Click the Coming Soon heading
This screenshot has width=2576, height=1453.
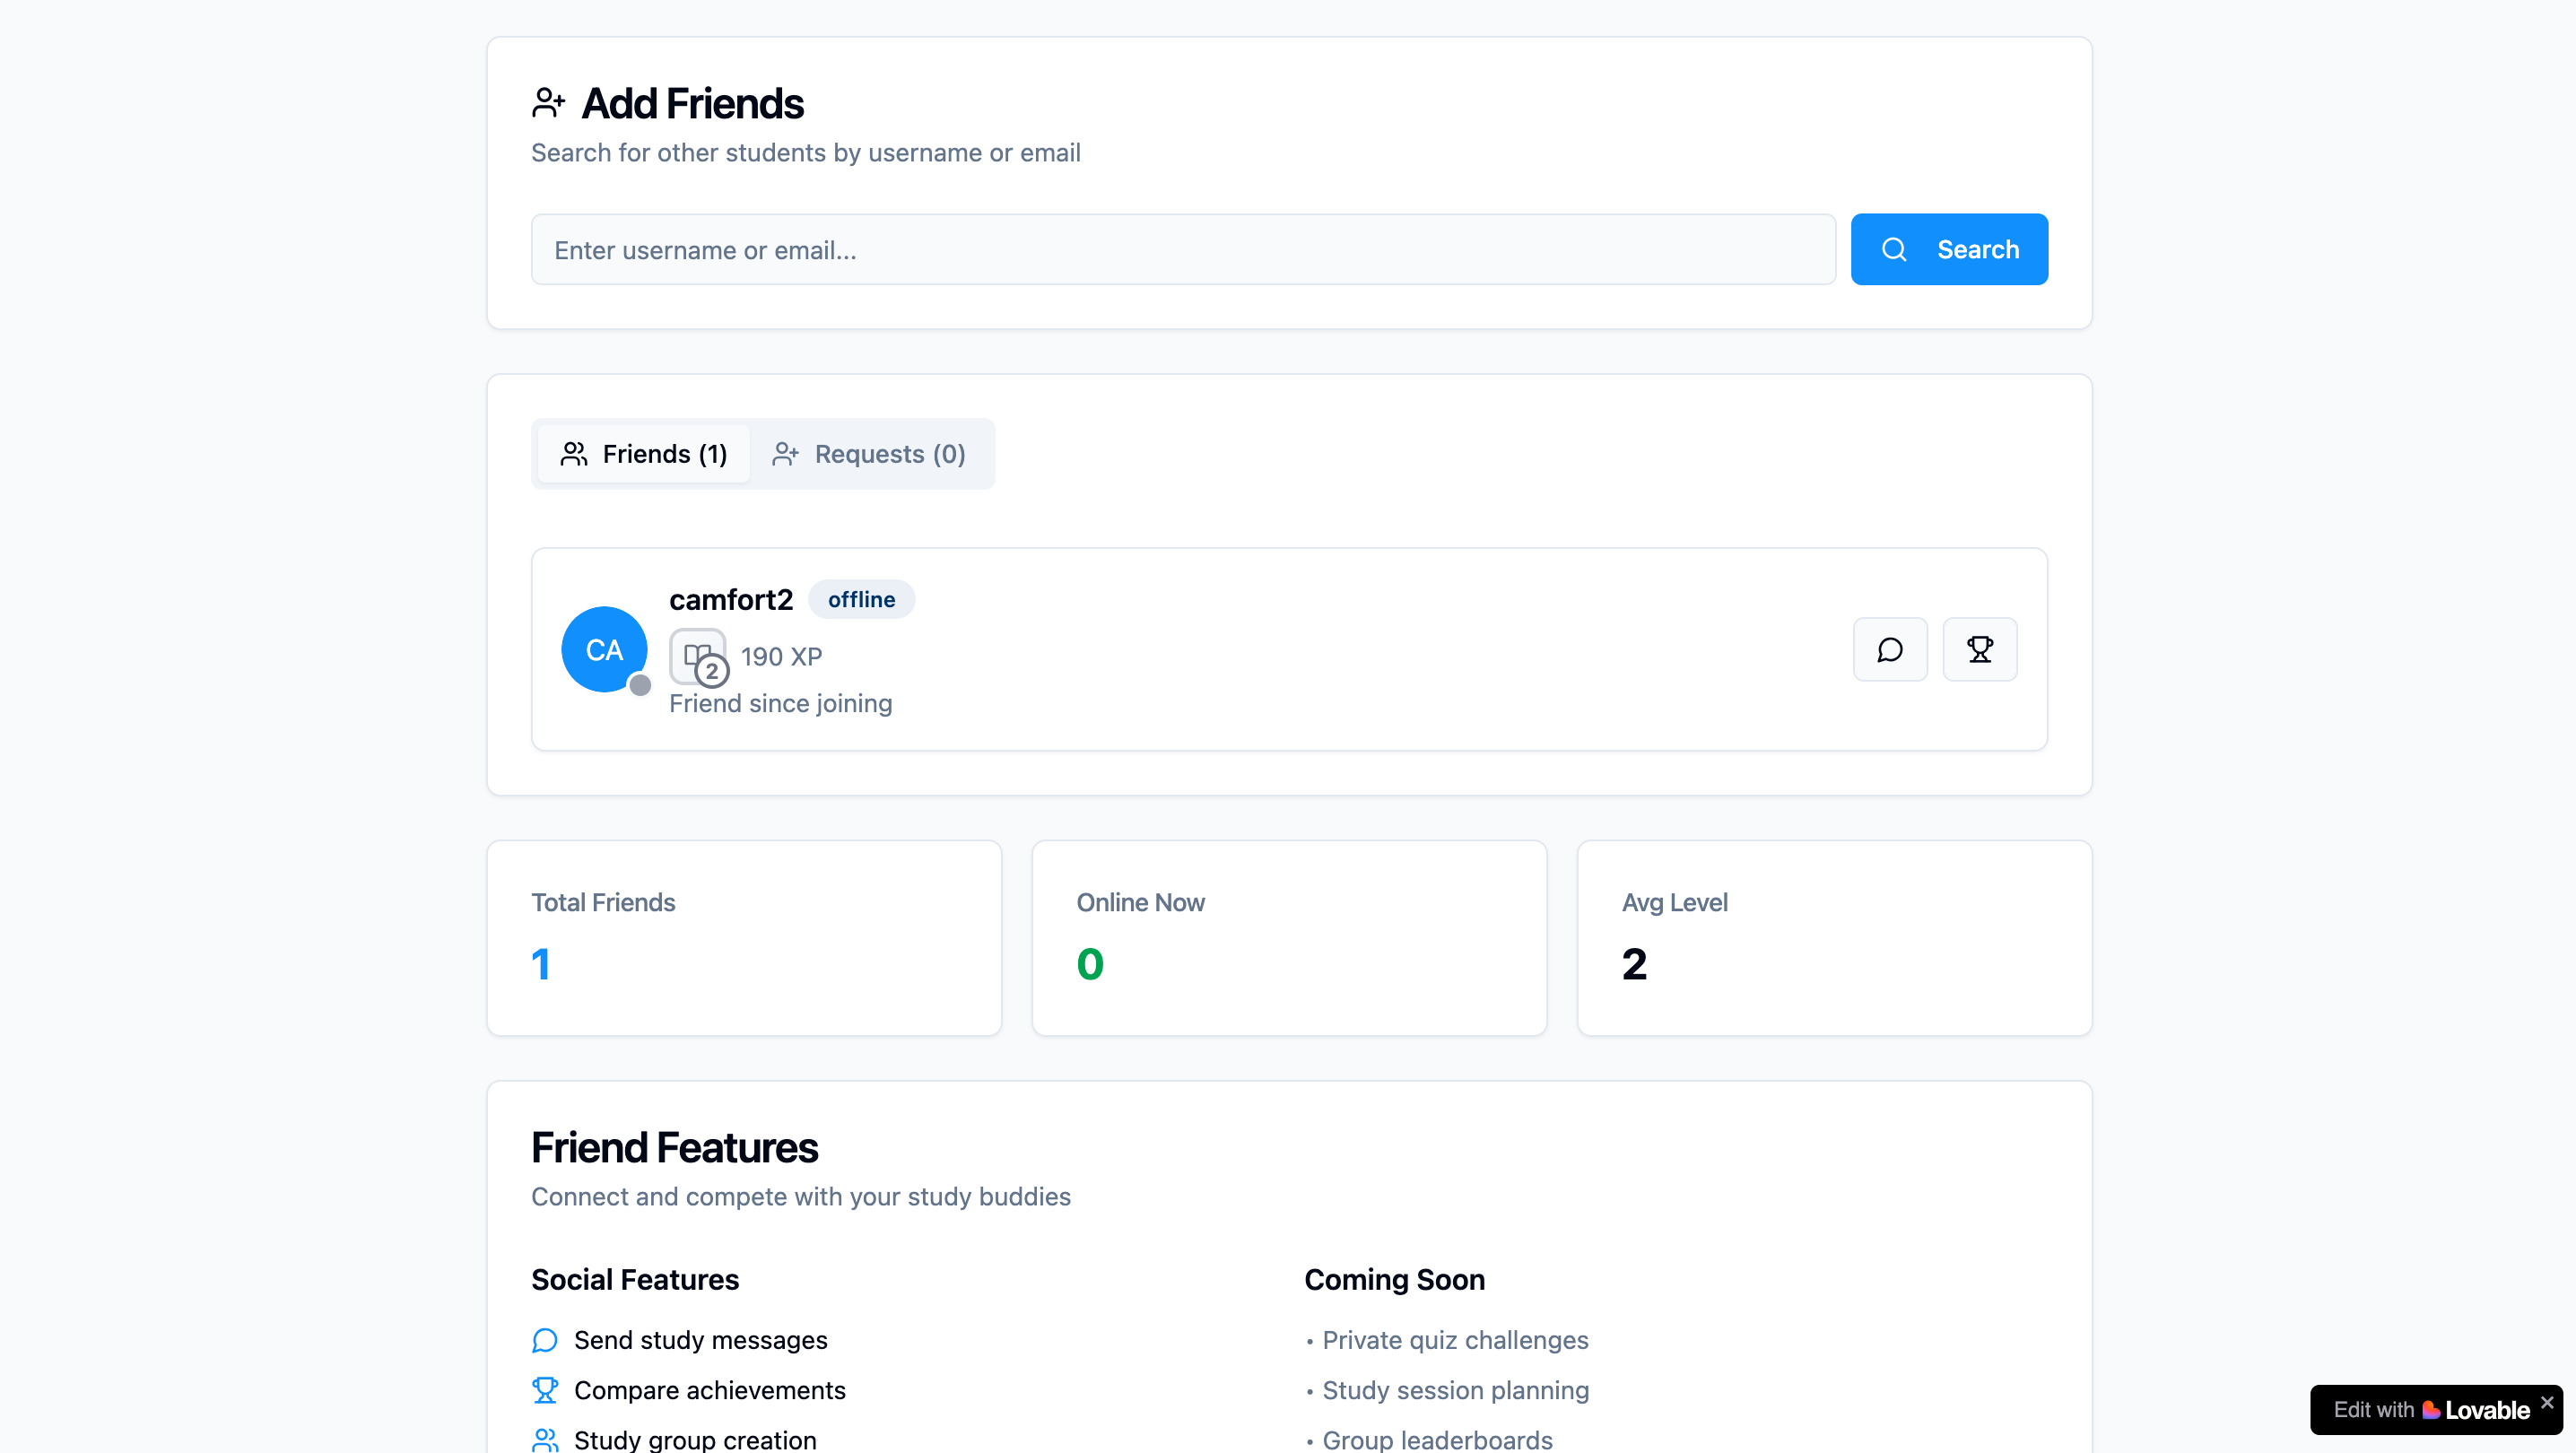[x=1394, y=1279]
